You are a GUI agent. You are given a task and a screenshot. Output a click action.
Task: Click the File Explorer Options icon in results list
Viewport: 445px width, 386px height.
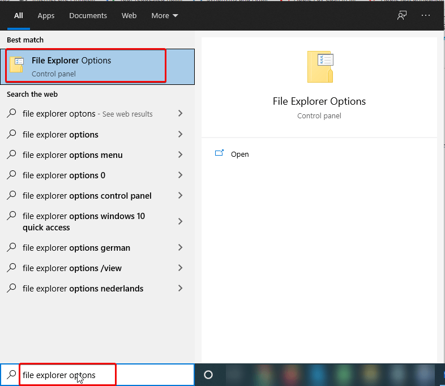[17, 65]
